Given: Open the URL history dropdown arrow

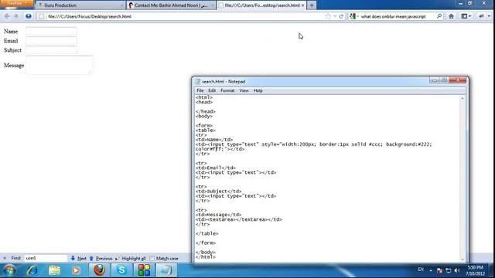Looking at the screenshot, I should [335, 16].
